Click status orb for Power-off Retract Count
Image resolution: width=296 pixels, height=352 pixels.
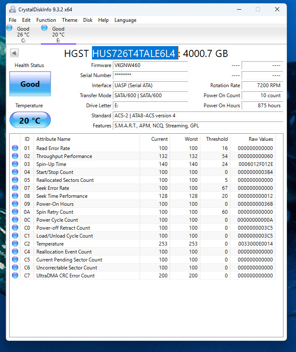[15, 228]
